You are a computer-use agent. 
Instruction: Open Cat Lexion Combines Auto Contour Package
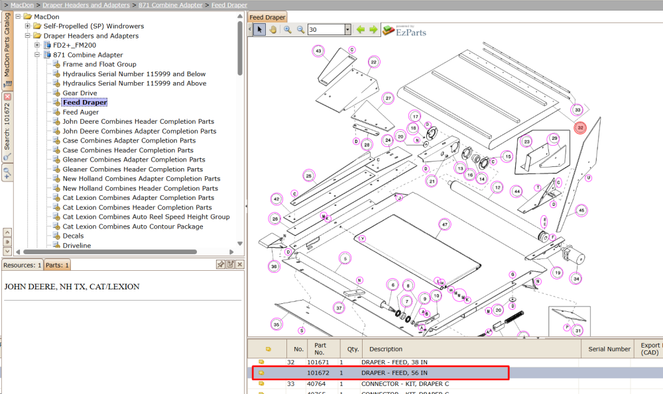point(133,226)
